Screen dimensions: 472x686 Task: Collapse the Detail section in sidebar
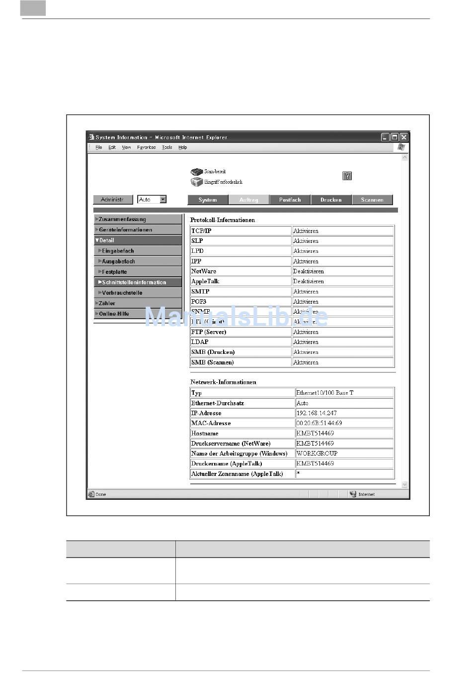click(x=138, y=240)
